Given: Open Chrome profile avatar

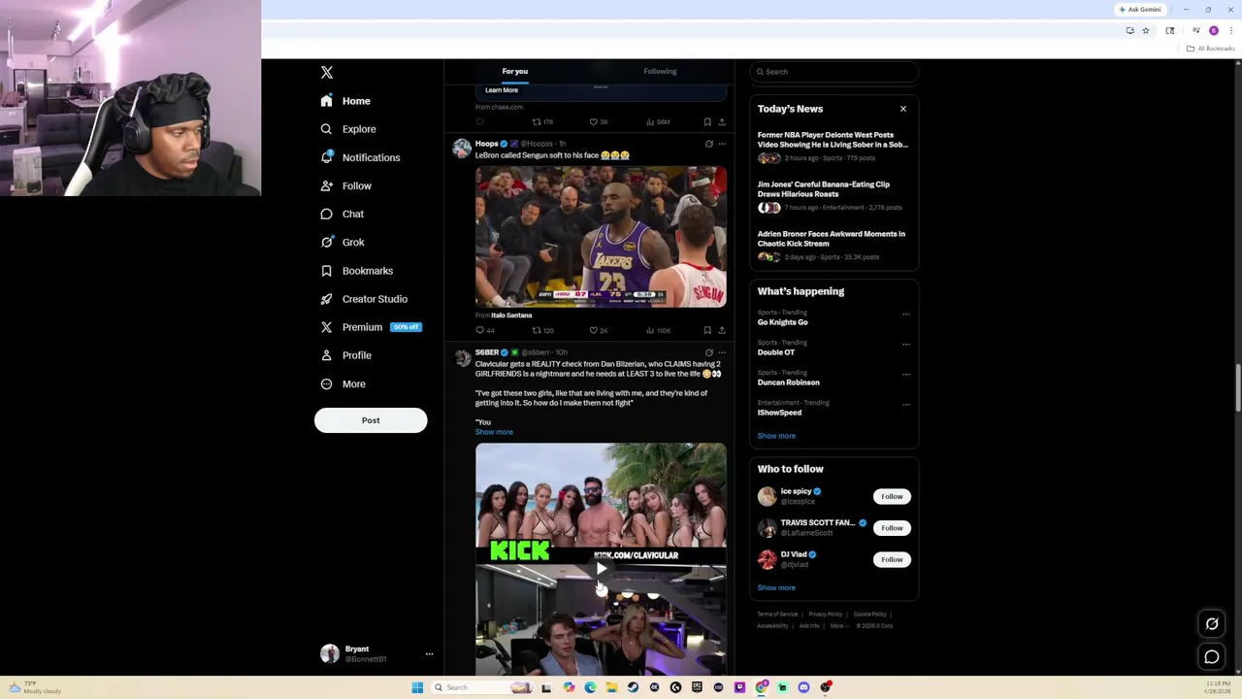Looking at the screenshot, I should (1214, 31).
